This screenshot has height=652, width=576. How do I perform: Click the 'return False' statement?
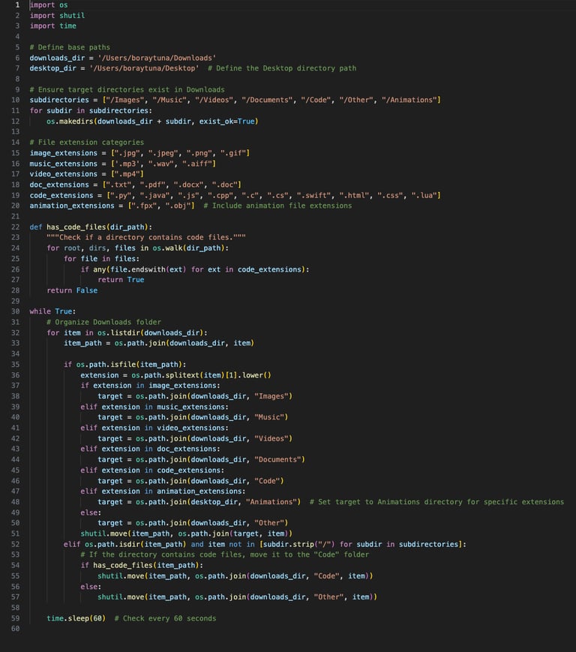pos(72,290)
